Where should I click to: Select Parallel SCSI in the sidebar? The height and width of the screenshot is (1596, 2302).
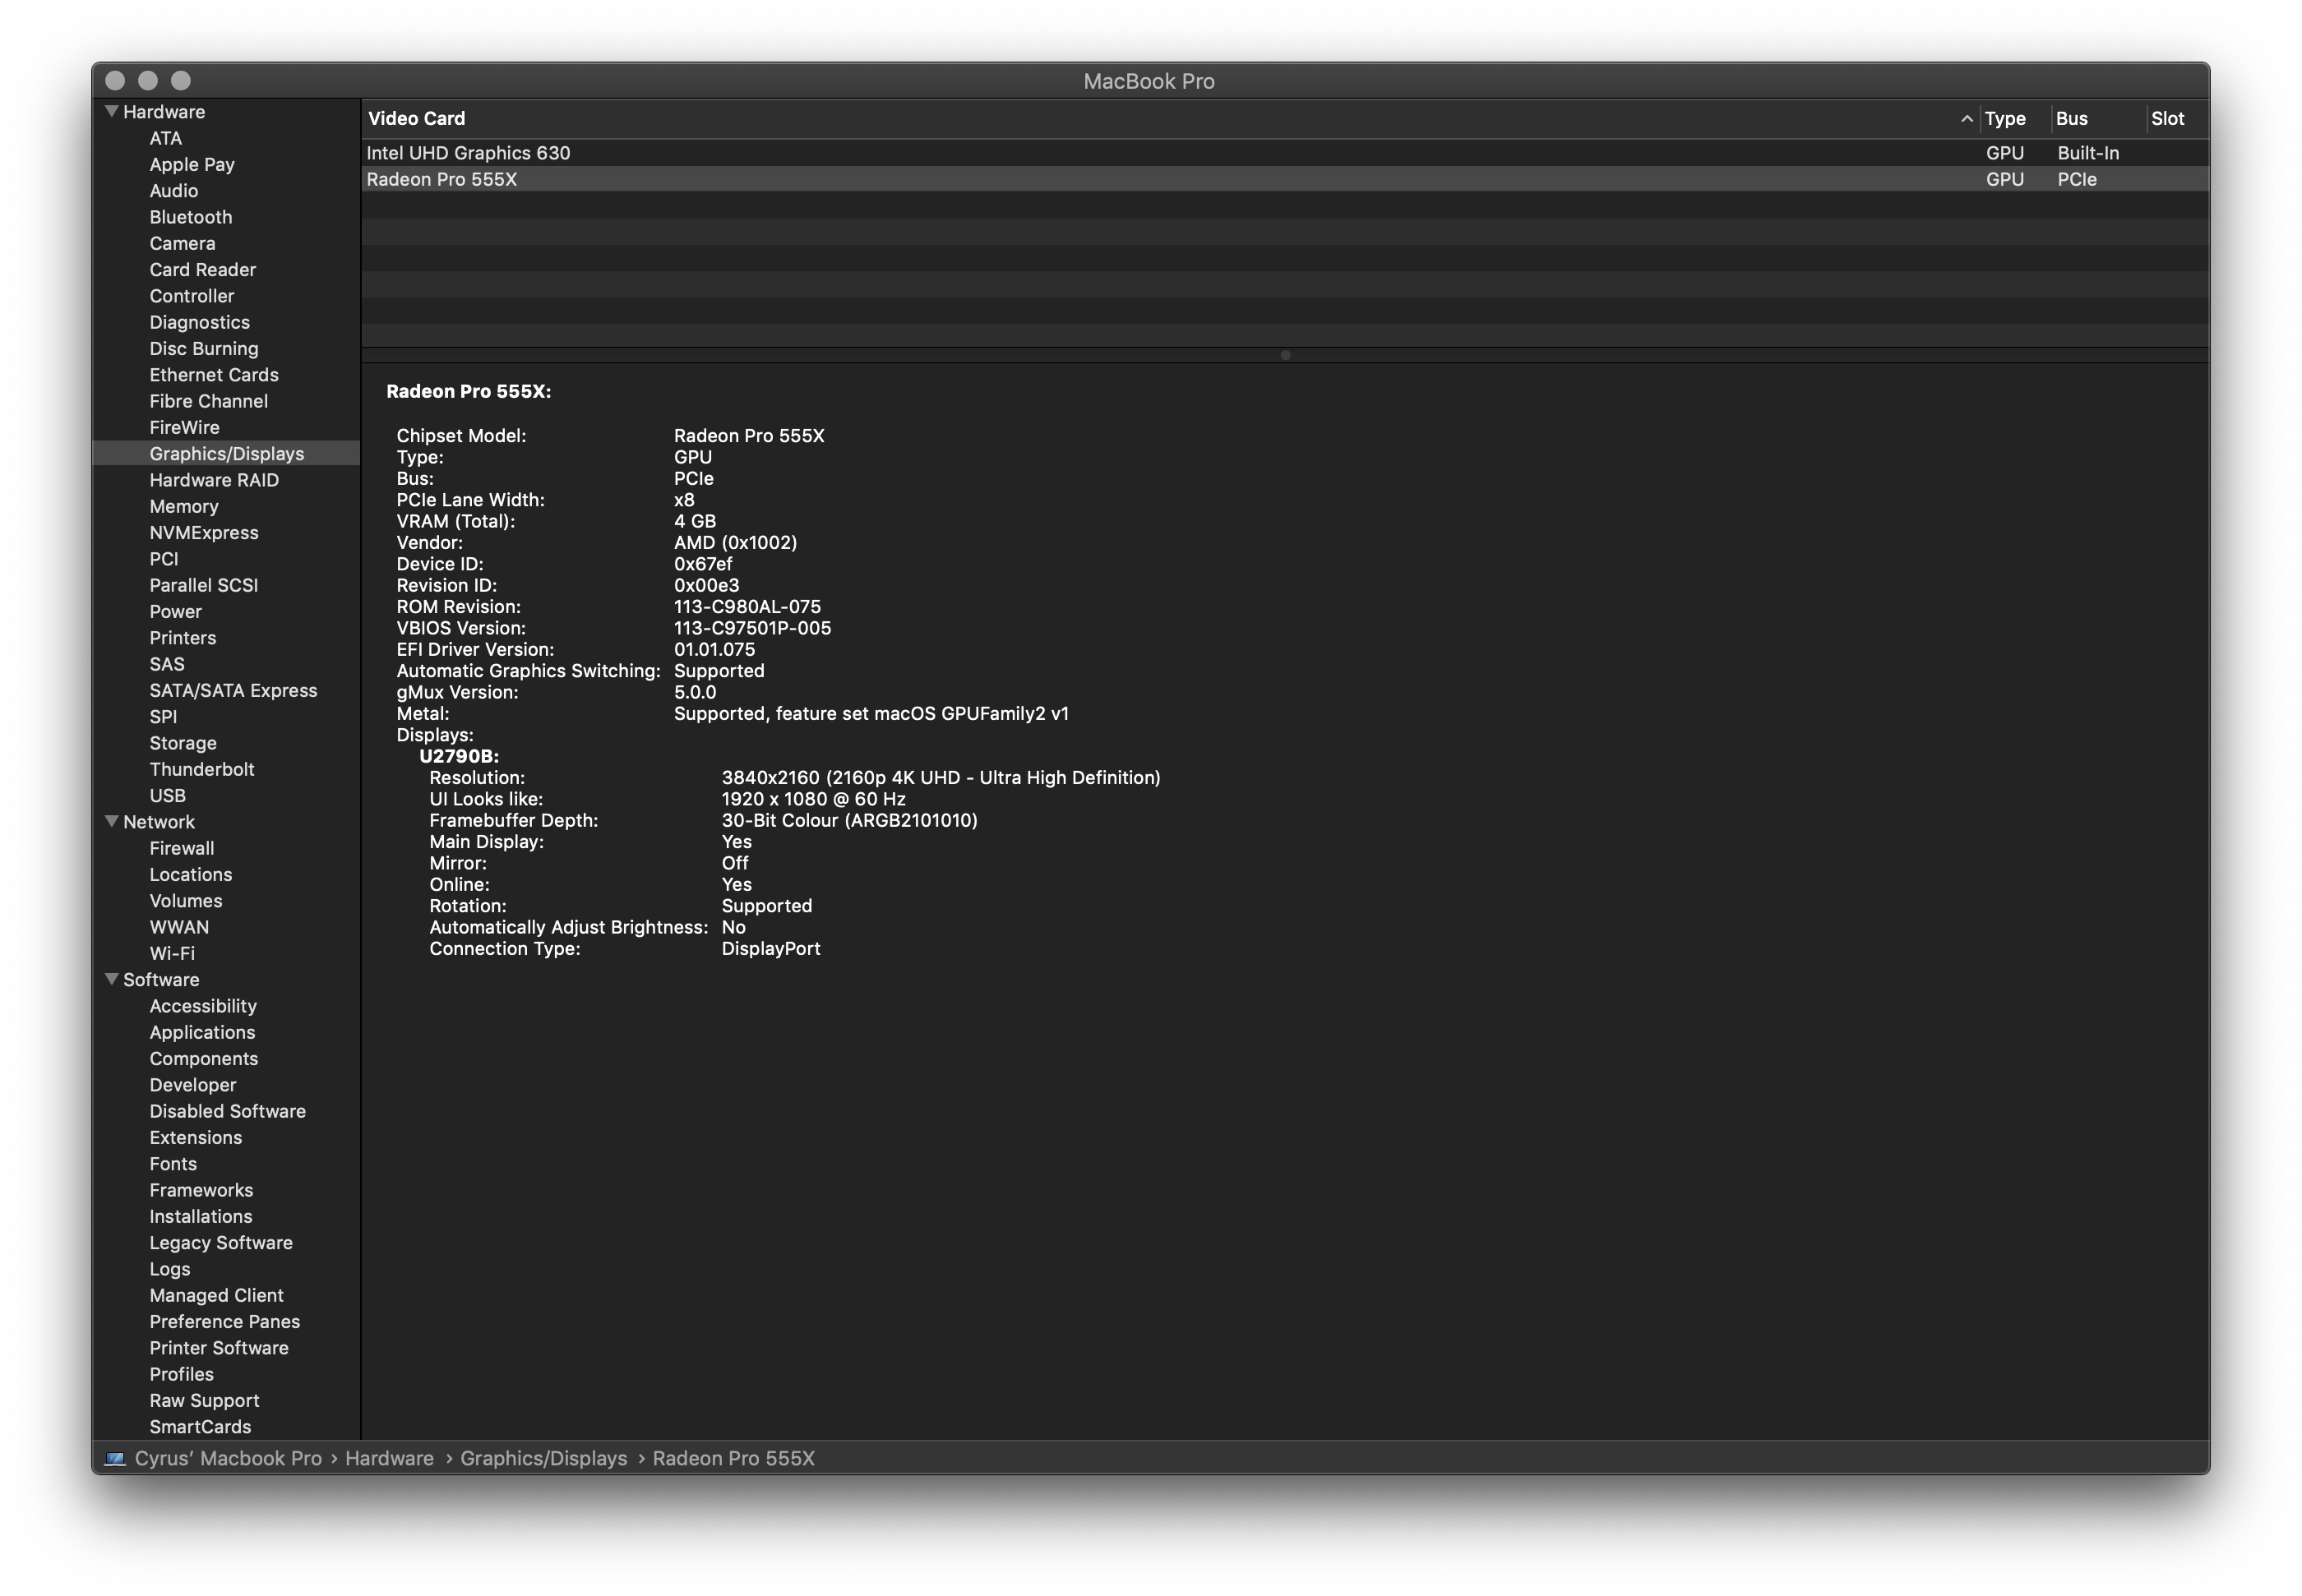point(203,585)
